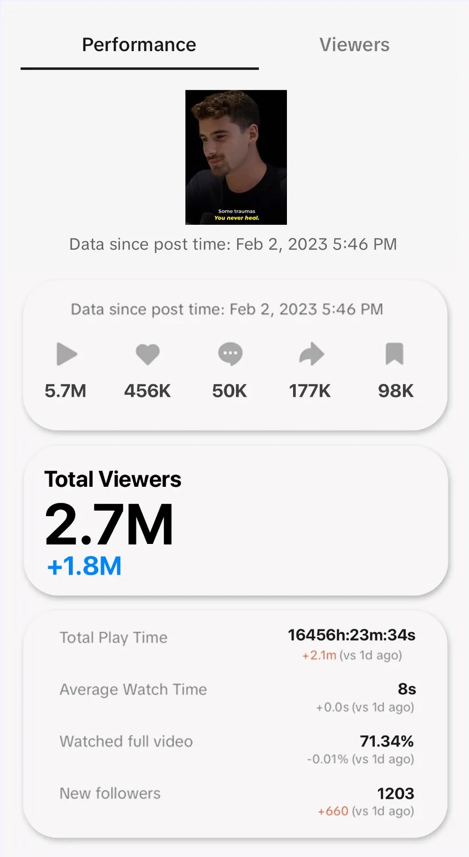
Task: Click the 177K shares count
Action: pyautogui.click(x=310, y=391)
